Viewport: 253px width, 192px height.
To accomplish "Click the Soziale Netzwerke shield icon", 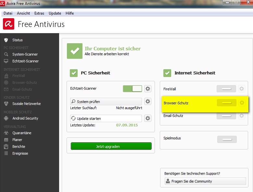I will coord(6,104).
